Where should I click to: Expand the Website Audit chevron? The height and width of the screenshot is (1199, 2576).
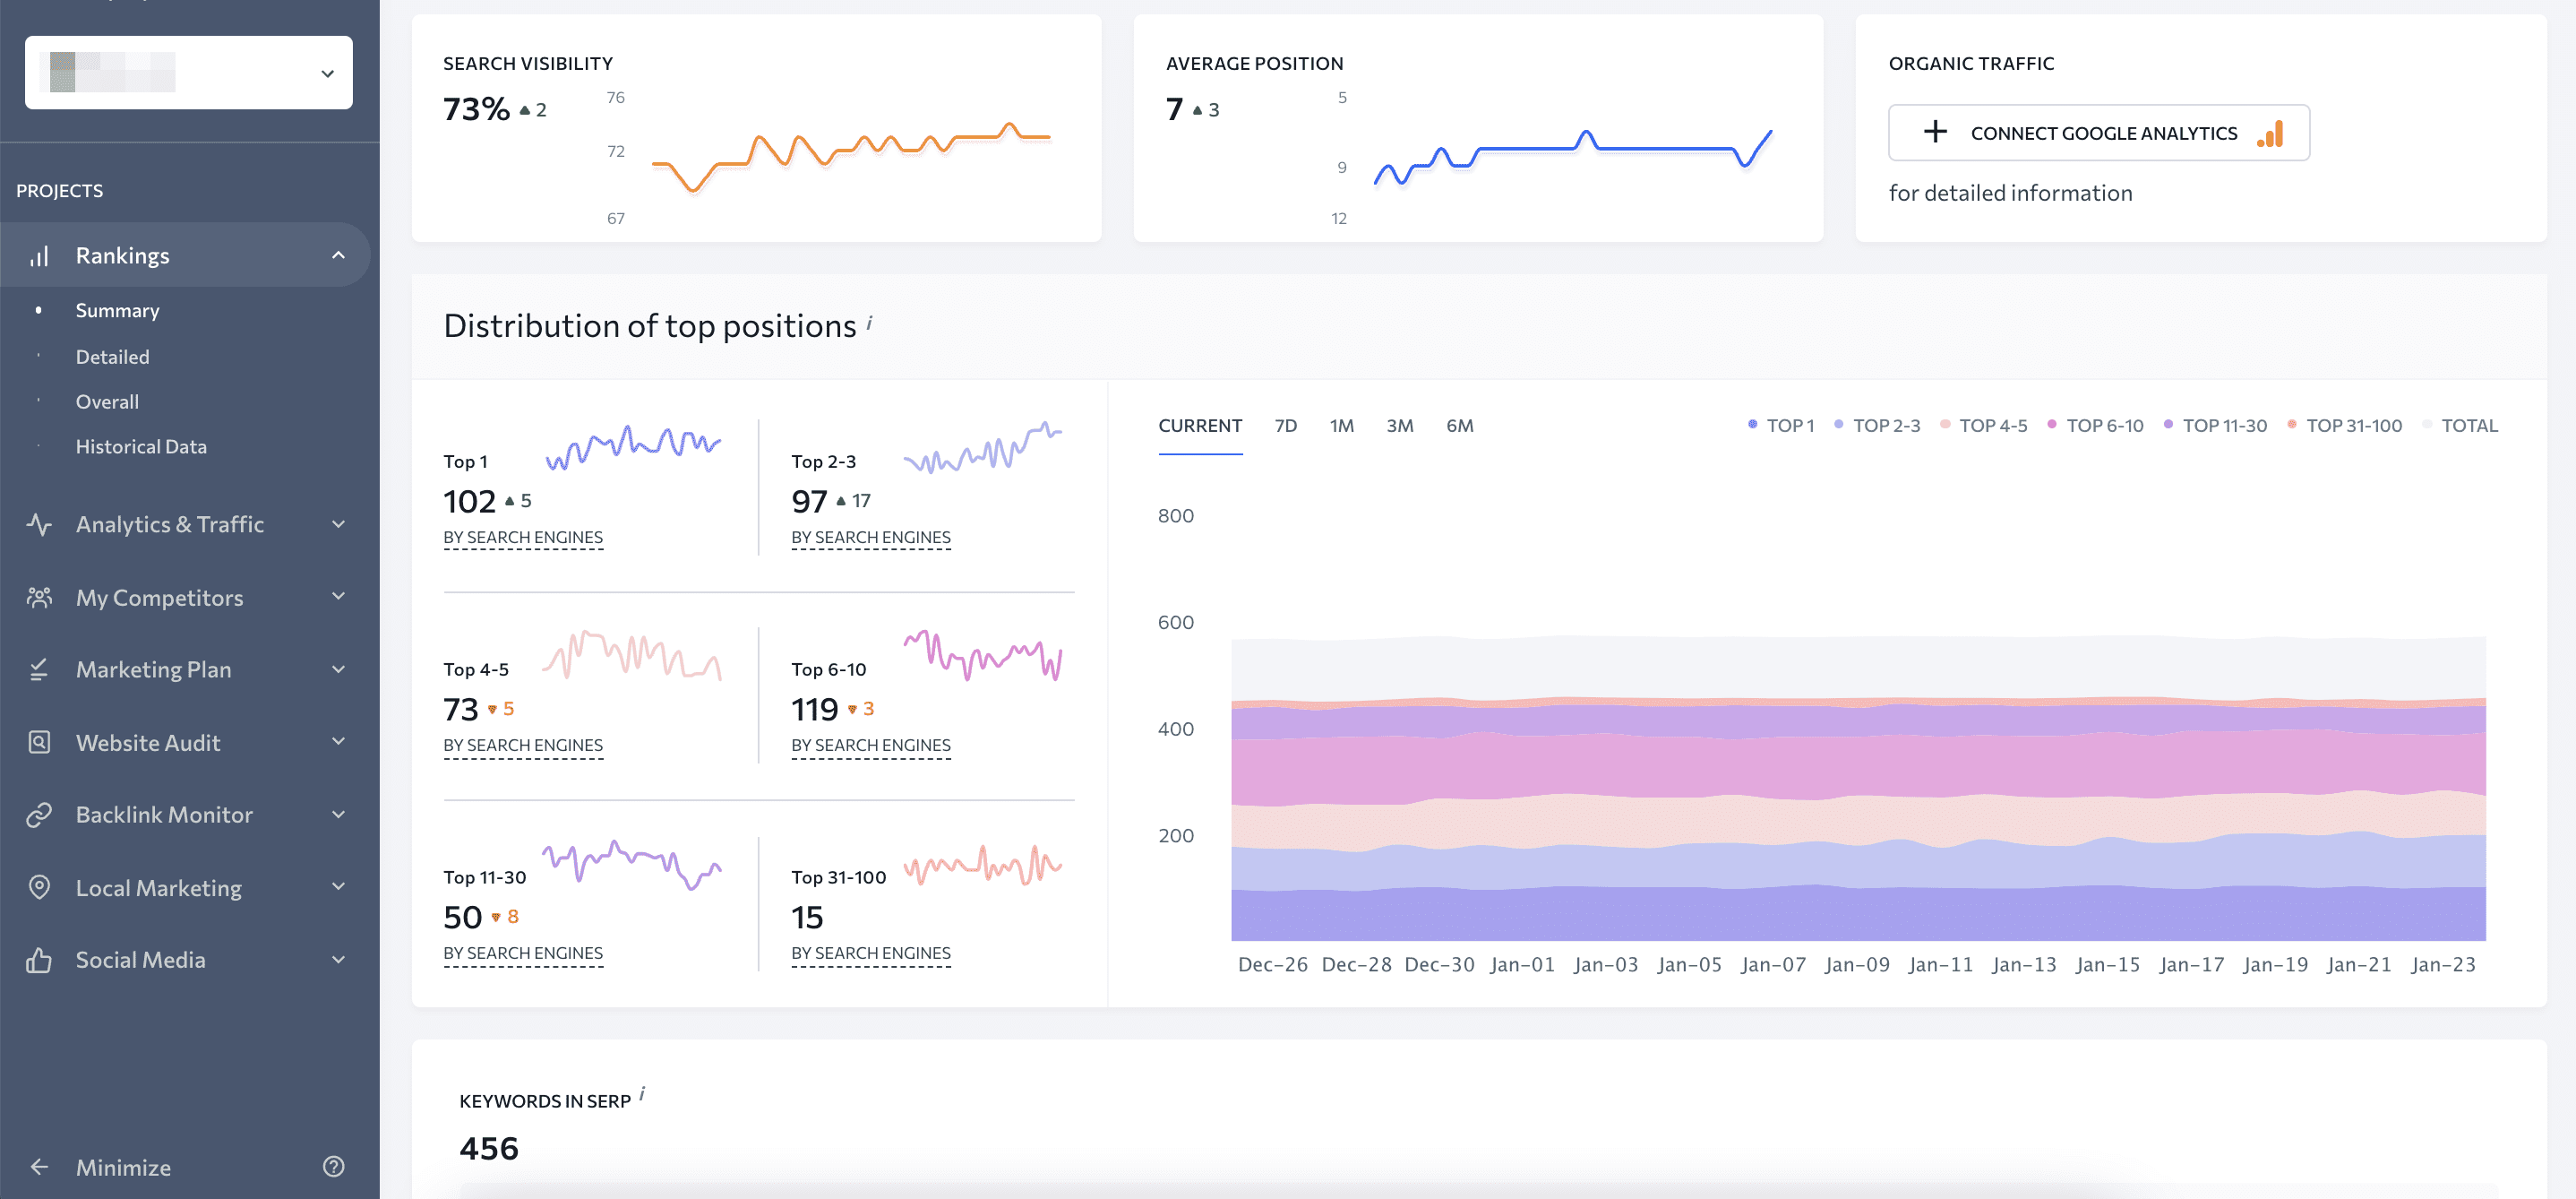point(338,743)
